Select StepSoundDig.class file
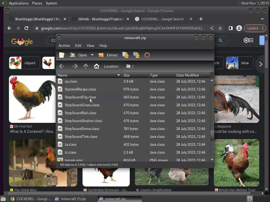 point(133,97)
